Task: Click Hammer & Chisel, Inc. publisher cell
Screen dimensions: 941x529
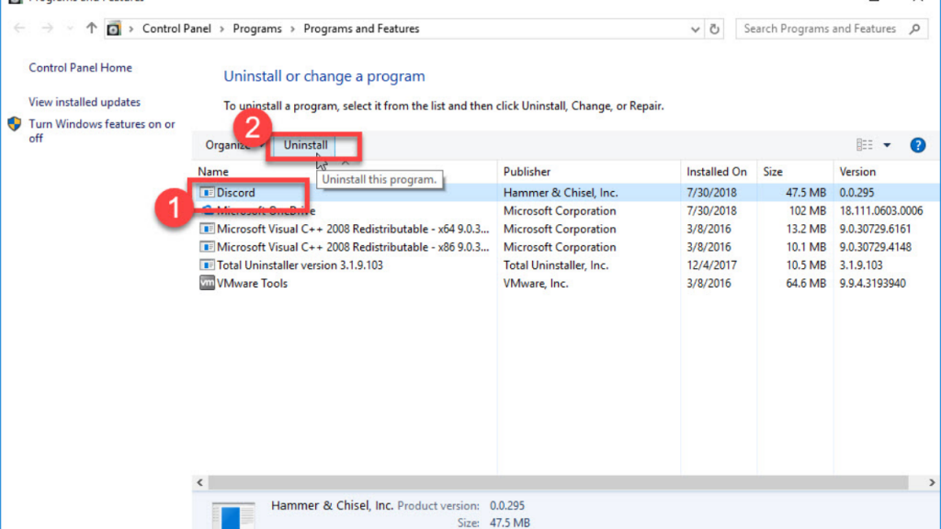Action: [561, 193]
